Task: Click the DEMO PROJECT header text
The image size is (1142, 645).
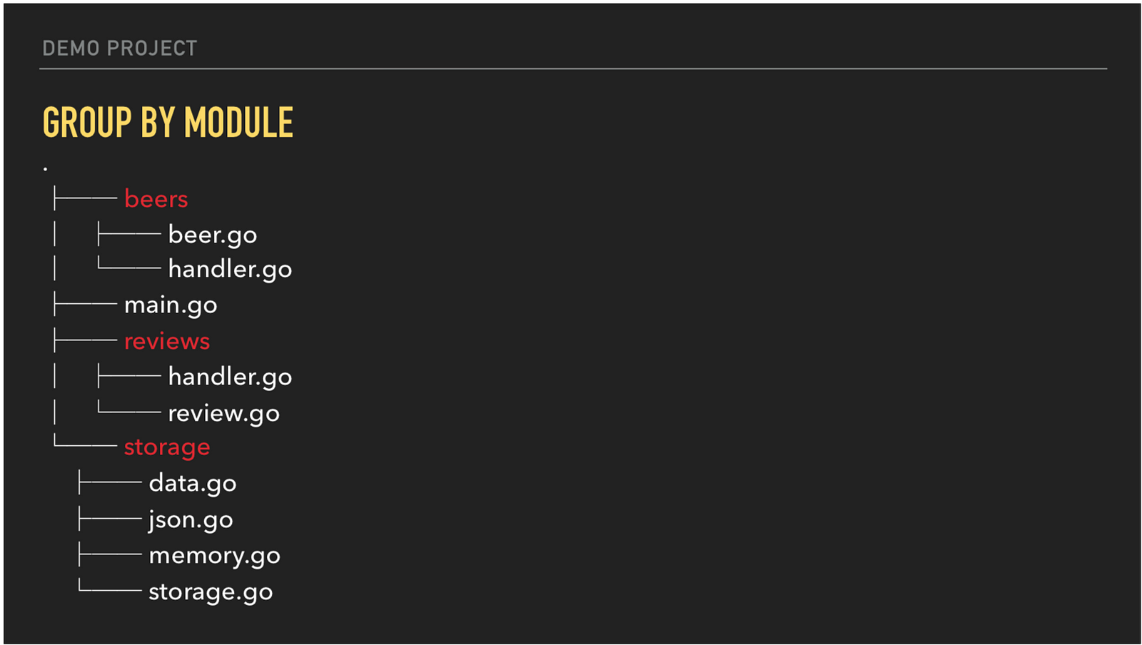Action: [x=119, y=49]
